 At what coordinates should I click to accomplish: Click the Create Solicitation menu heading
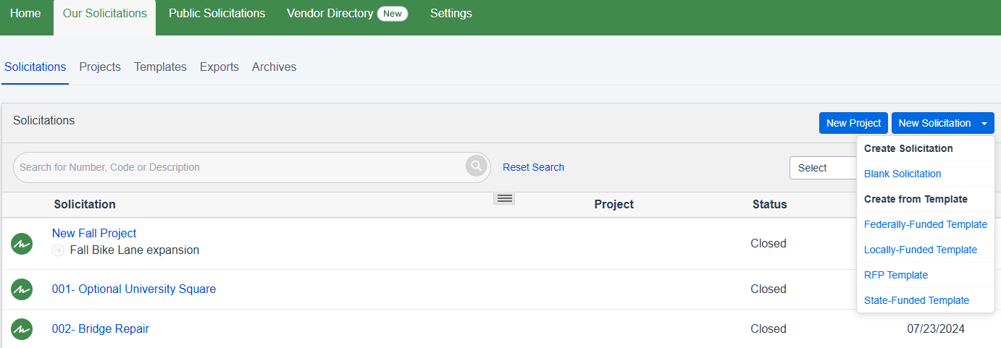tap(908, 148)
